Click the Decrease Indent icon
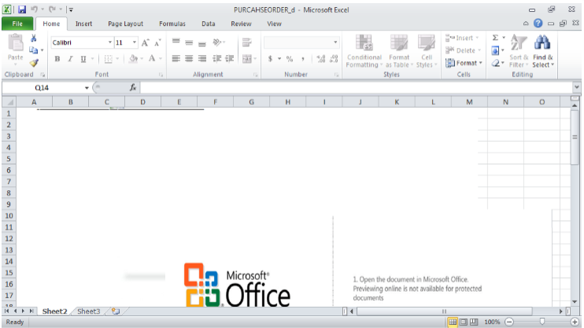Viewport: 584px width, 328px height. (216, 58)
